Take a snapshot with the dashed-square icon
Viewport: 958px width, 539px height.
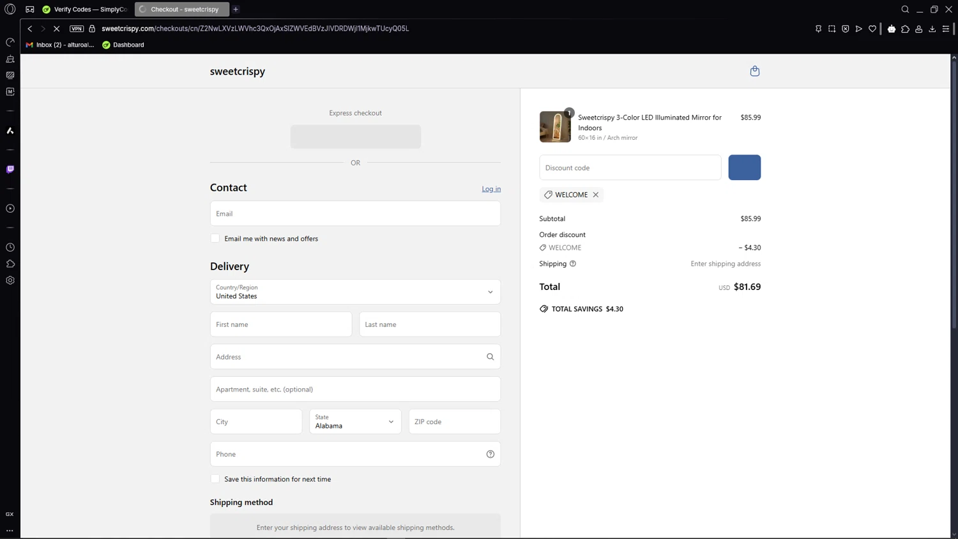coord(832,29)
